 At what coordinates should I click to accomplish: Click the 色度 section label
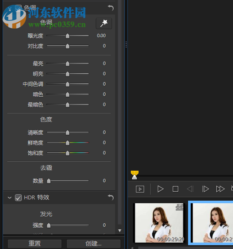46,119
